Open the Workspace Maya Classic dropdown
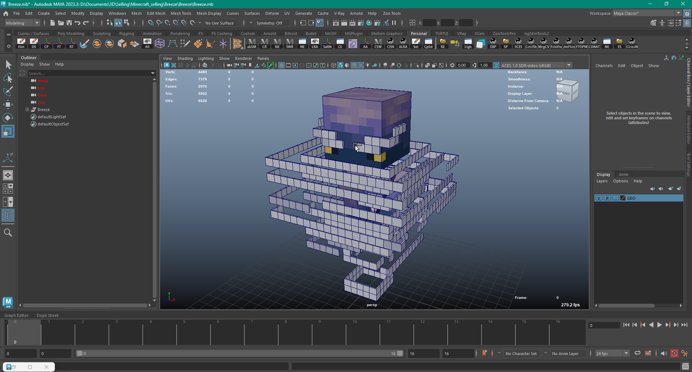Viewport: 692px width, 372px height. [647, 13]
